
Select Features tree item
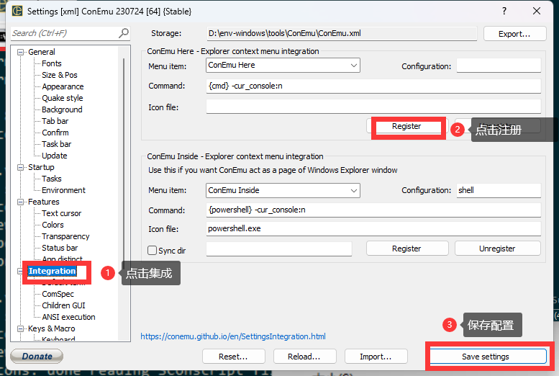click(x=43, y=202)
